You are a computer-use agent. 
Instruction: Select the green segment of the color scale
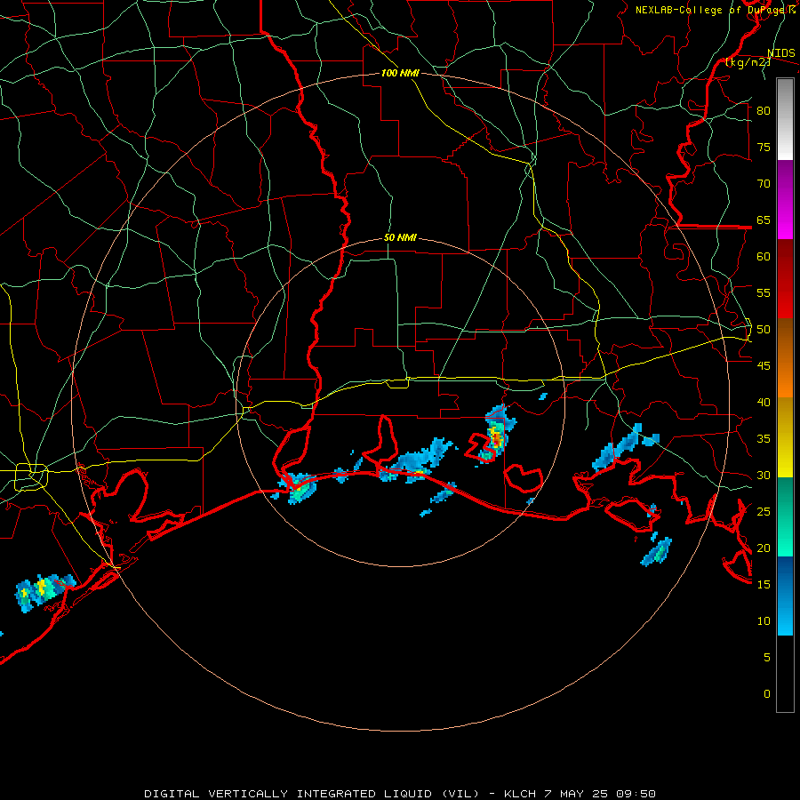[785, 516]
